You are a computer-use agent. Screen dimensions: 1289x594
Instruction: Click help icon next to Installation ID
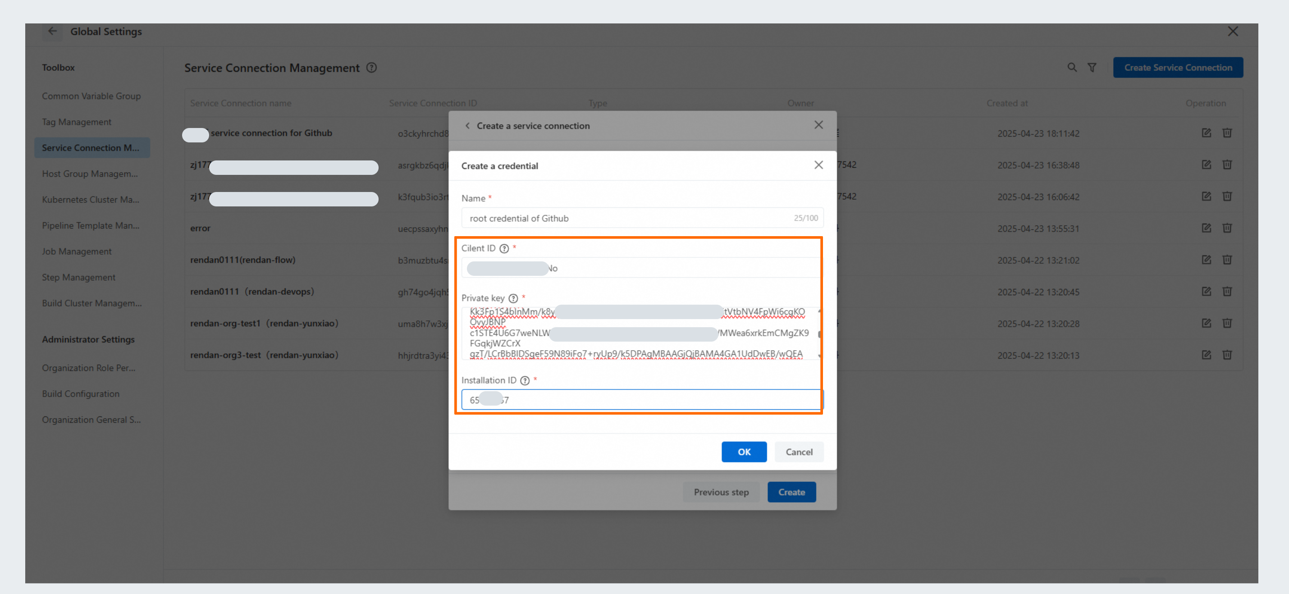[525, 381]
